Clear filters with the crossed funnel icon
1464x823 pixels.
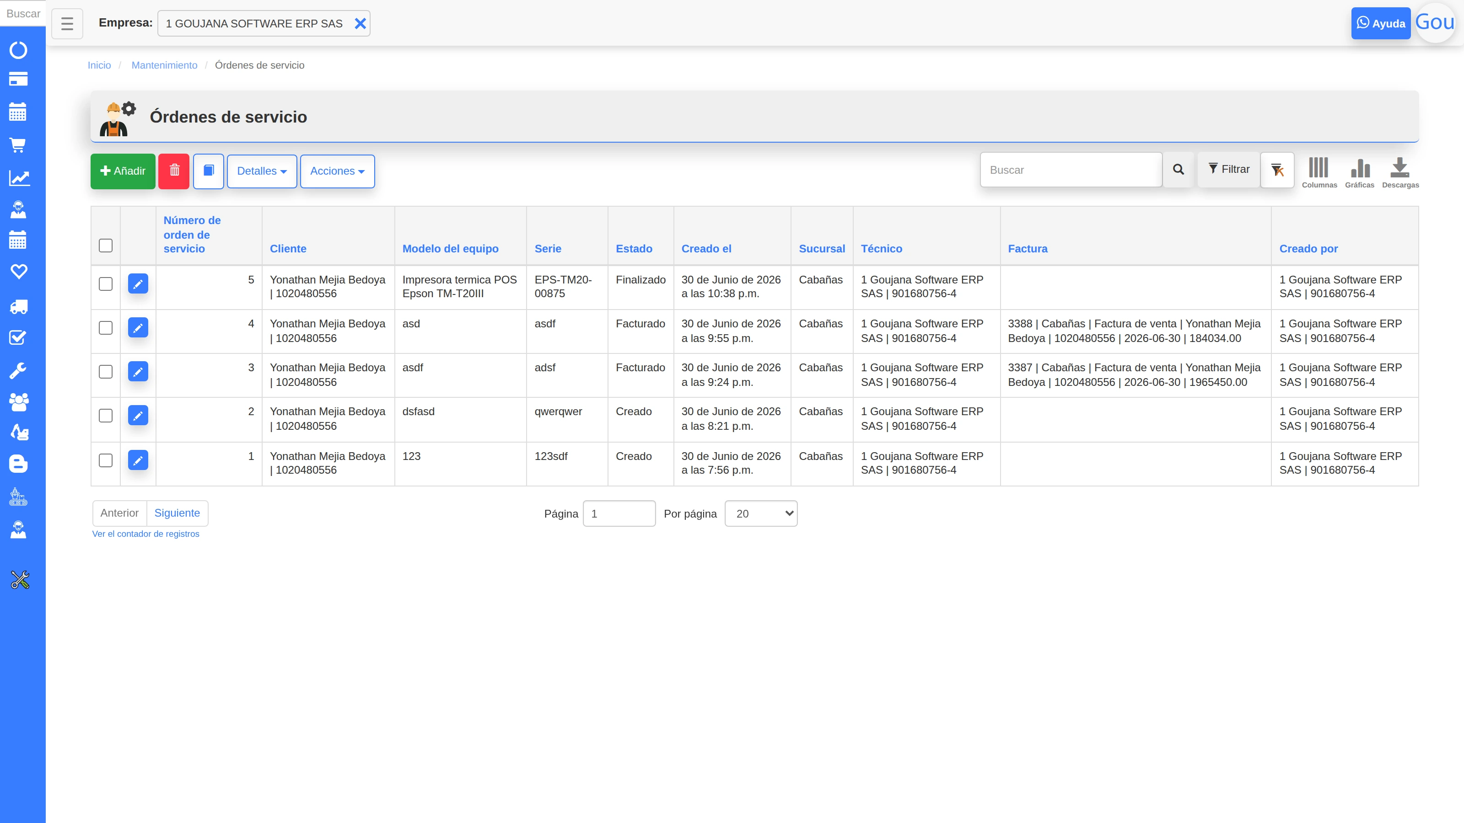point(1277,170)
